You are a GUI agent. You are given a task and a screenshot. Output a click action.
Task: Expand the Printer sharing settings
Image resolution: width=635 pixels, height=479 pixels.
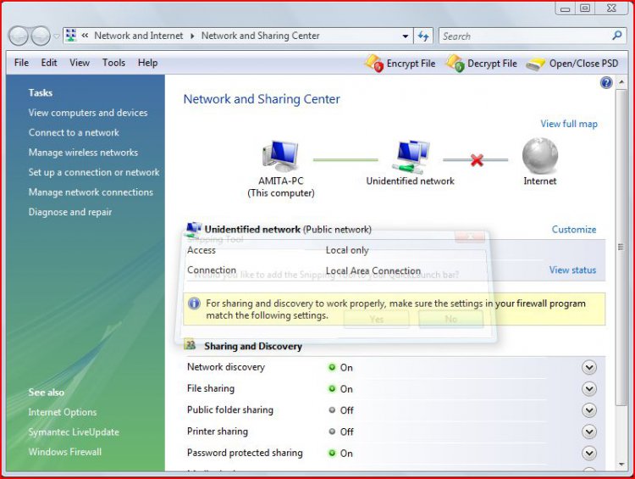click(x=589, y=432)
